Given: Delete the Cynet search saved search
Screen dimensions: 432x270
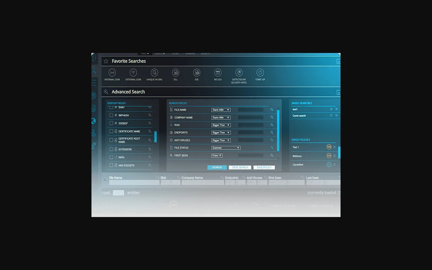Looking at the screenshot, I should tap(336, 115).
